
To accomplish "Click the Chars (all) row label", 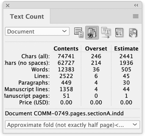I will coord(35,56).
